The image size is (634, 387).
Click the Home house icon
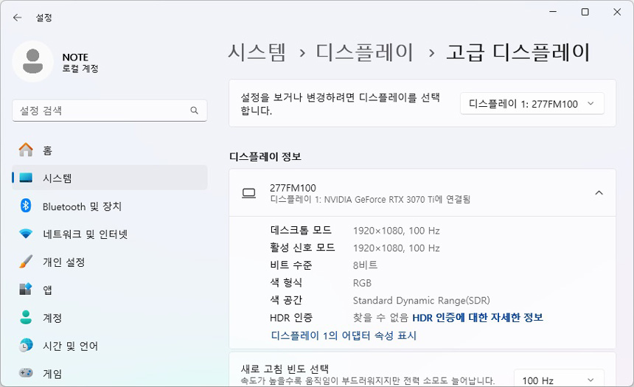(x=26, y=150)
